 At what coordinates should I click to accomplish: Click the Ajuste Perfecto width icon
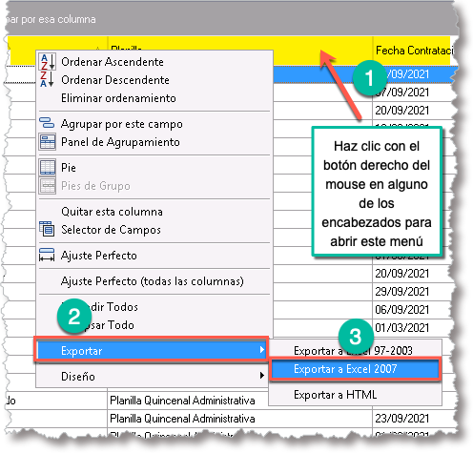[x=47, y=255]
